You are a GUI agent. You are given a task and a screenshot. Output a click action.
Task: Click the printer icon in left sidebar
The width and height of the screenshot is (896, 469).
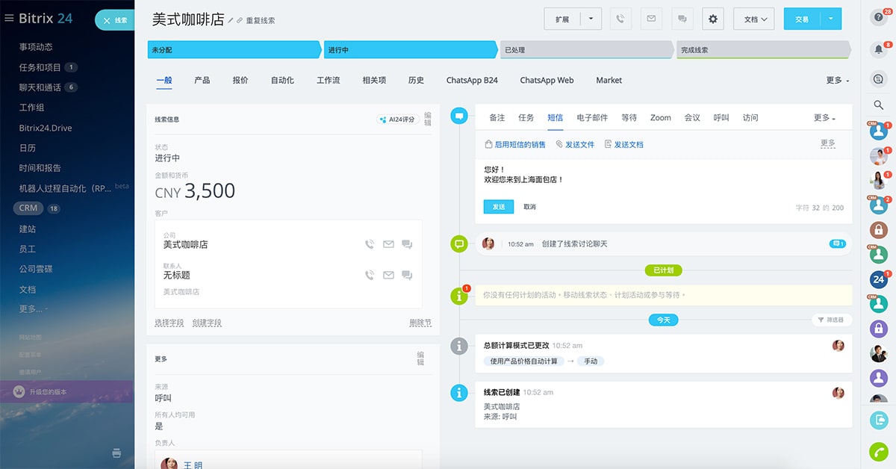pos(116,453)
